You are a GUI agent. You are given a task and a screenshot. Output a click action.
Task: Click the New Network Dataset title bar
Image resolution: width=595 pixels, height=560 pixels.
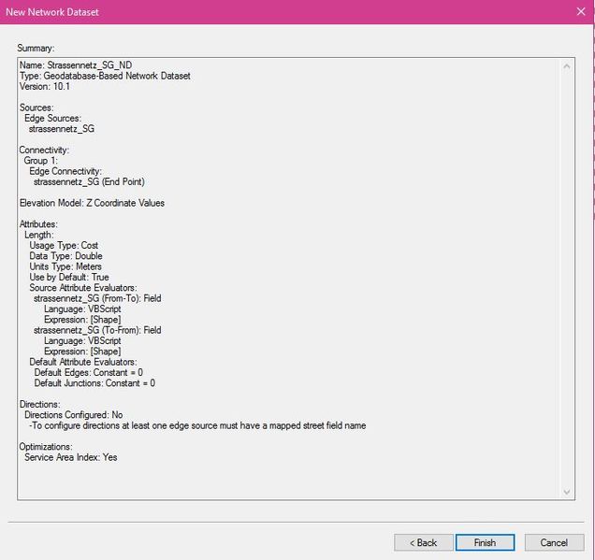(281, 12)
